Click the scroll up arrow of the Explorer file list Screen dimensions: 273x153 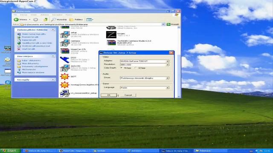pyautogui.click(x=179, y=28)
